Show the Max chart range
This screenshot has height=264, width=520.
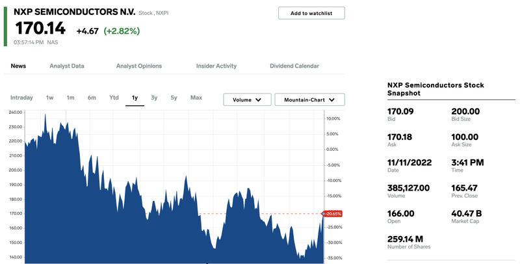(196, 98)
